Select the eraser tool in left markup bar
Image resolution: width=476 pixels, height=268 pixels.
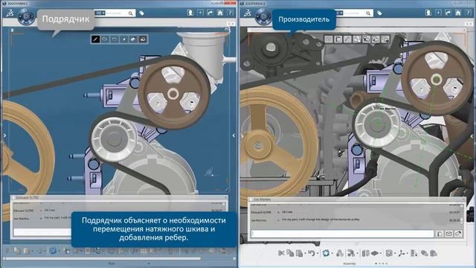[x=134, y=39]
